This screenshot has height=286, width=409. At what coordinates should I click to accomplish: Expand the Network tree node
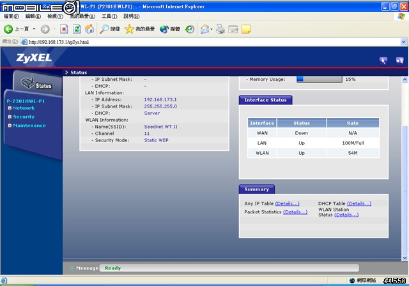point(10,108)
